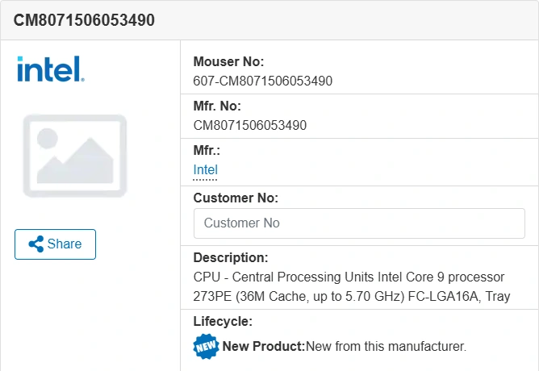Click the Mfr.: label

pyautogui.click(x=207, y=150)
